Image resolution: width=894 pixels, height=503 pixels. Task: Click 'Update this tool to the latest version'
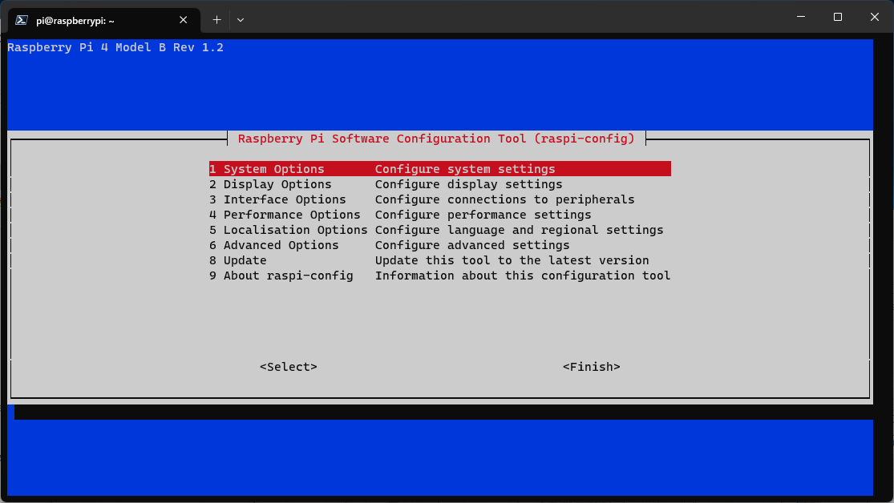[x=512, y=260]
